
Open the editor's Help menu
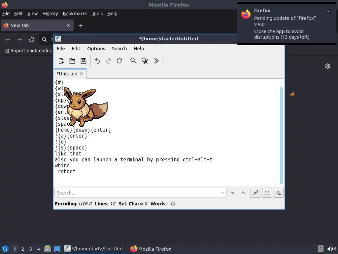point(139,49)
